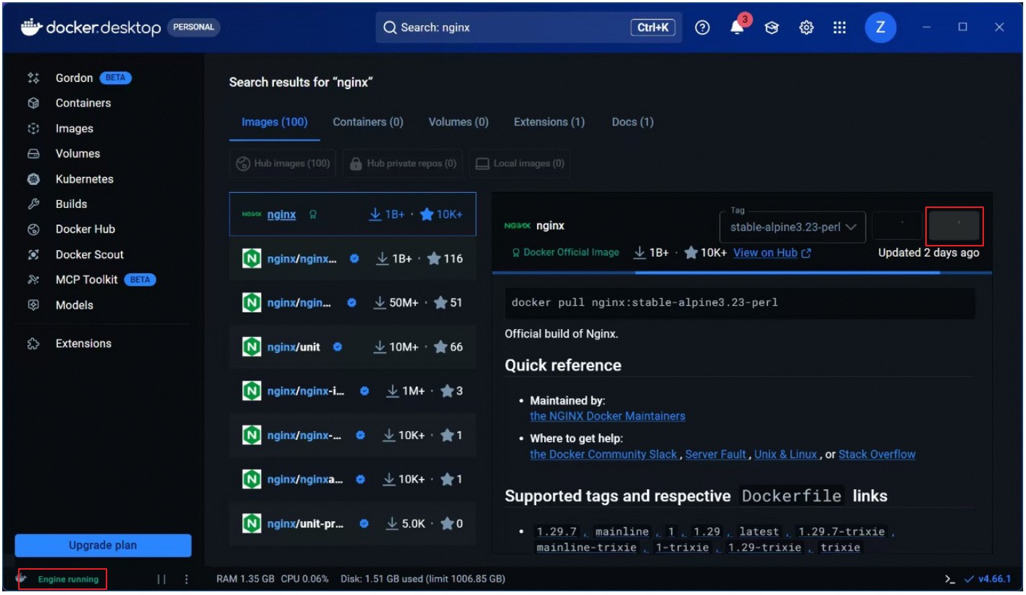Open the Docker Community Slack link
This screenshot has width=1026, height=595.
click(x=604, y=454)
